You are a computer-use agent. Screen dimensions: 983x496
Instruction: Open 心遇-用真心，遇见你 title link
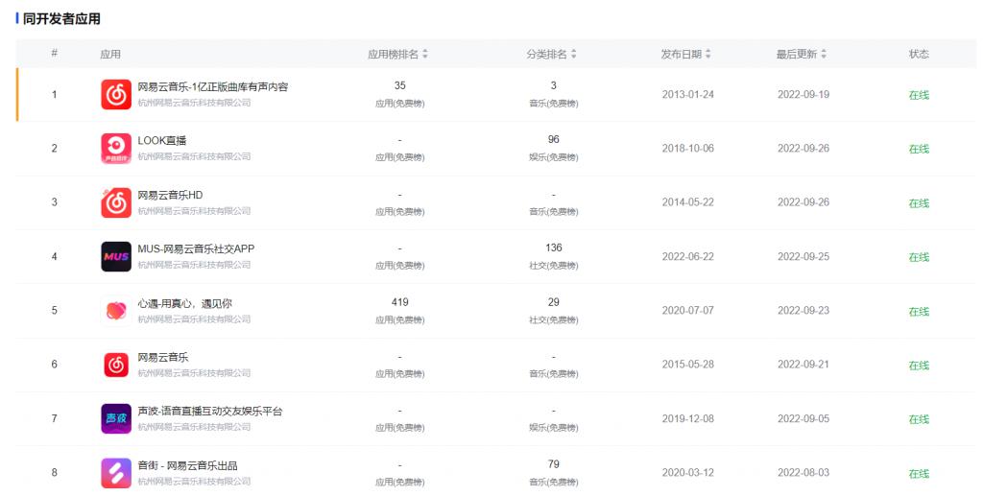185,303
